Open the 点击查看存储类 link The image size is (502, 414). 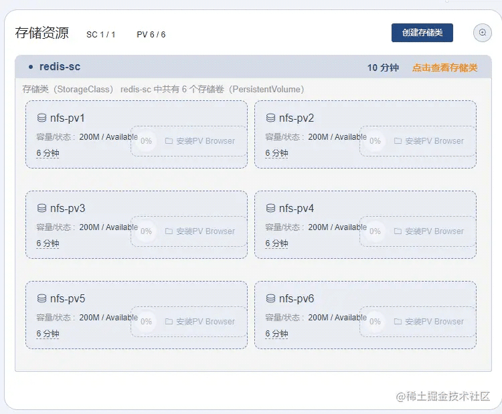click(444, 68)
